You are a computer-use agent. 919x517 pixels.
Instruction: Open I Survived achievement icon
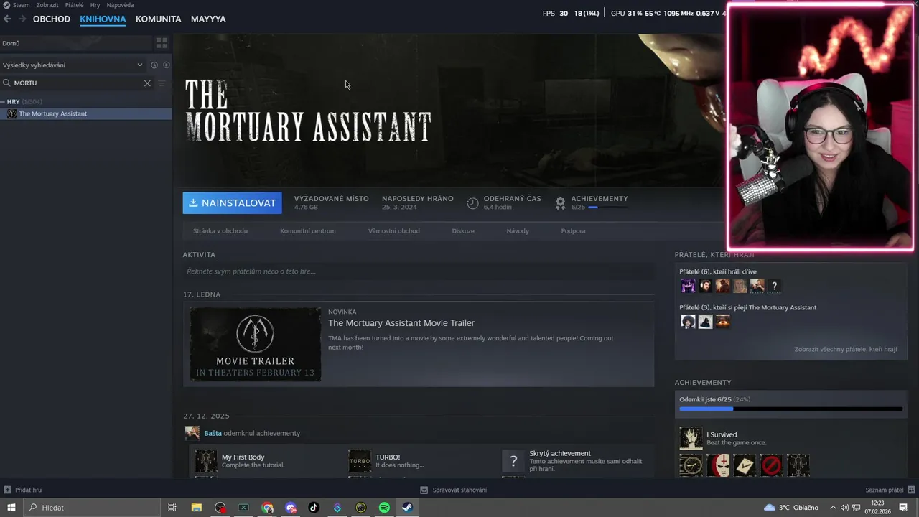click(x=691, y=438)
